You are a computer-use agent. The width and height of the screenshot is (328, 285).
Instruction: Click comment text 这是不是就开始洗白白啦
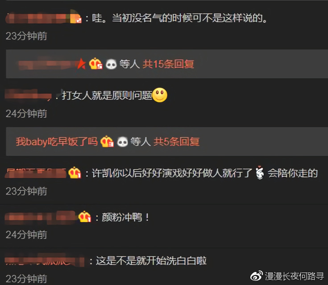click(x=151, y=261)
